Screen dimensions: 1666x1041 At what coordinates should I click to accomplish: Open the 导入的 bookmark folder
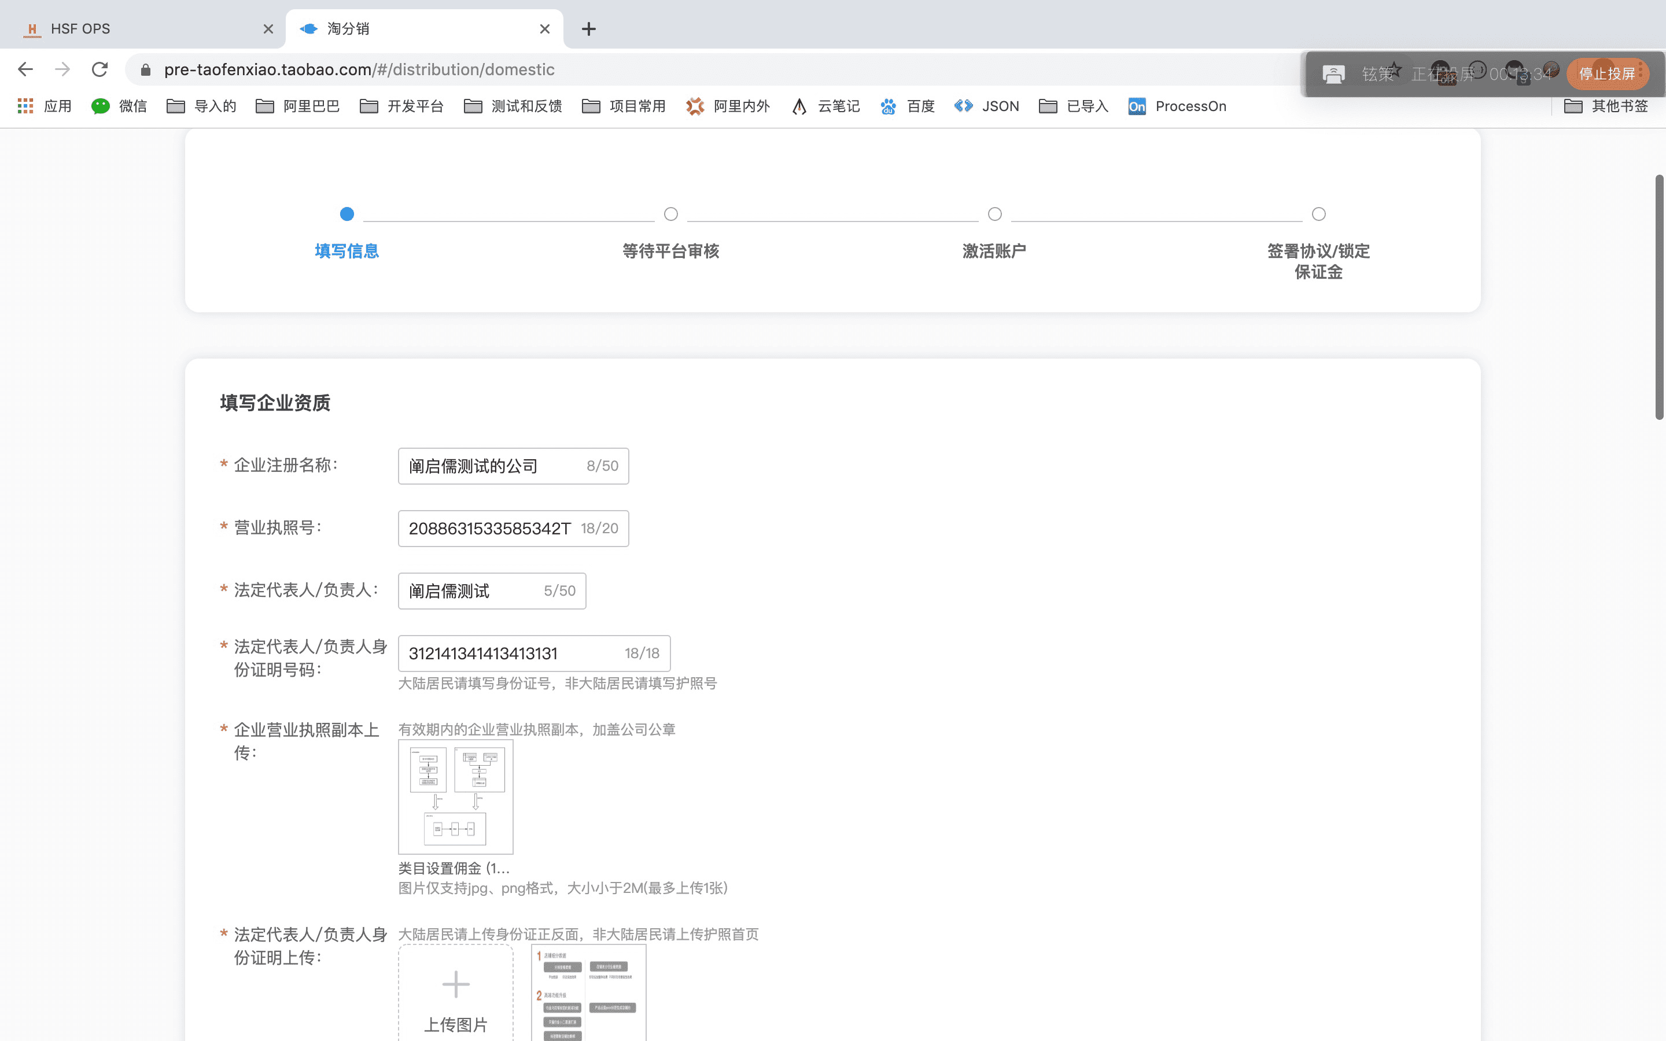(x=202, y=106)
